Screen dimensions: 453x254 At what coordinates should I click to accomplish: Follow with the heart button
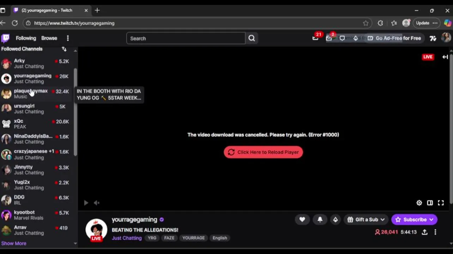[x=302, y=219]
